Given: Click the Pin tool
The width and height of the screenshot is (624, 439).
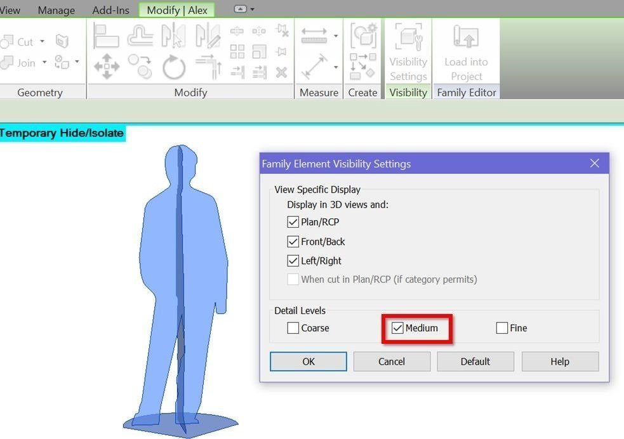Looking at the screenshot, I should (282, 51).
